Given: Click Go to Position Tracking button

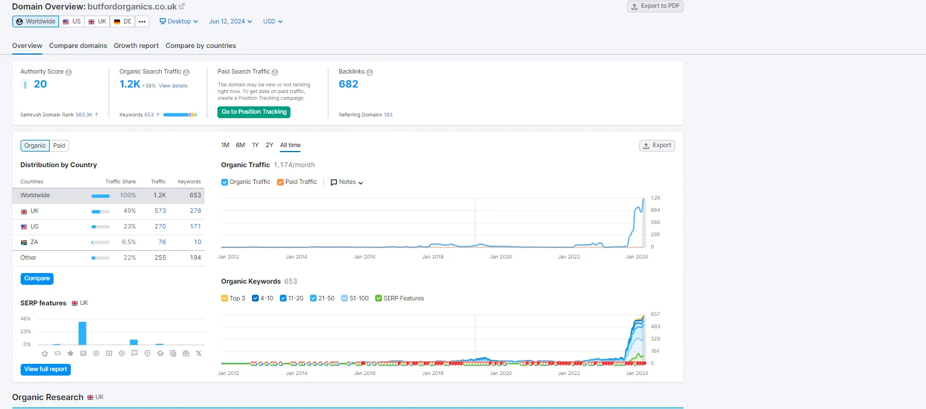Looking at the screenshot, I should (x=254, y=112).
